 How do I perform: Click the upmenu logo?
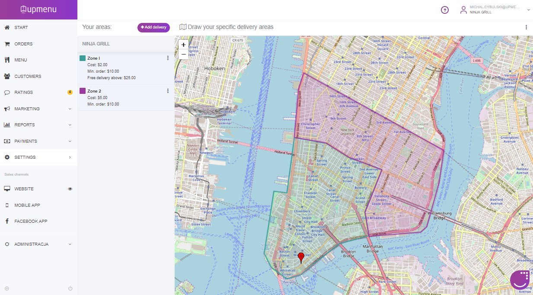tap(38, 10)
